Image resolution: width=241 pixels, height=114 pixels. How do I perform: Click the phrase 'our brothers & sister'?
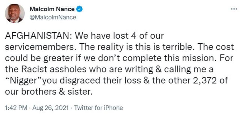point(48,91)
